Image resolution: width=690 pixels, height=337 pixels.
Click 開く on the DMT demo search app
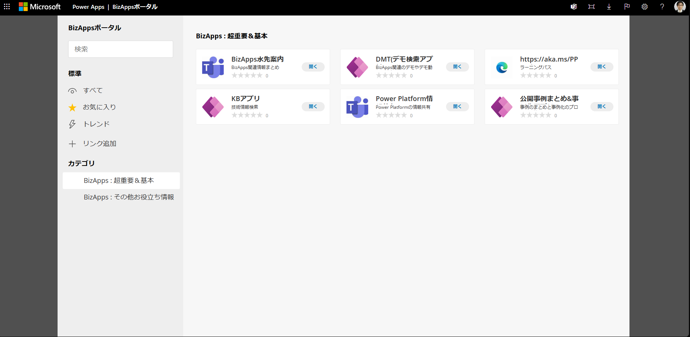point(457,67)
